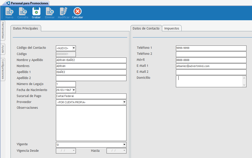Screen dimensions: 252x158
Task: Expand the Configuraciones side panel
Action: (3, 69)
